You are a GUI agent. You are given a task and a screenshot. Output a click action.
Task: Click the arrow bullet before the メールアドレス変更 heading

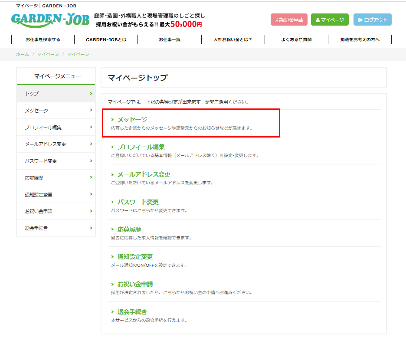(x=112, y=174)
